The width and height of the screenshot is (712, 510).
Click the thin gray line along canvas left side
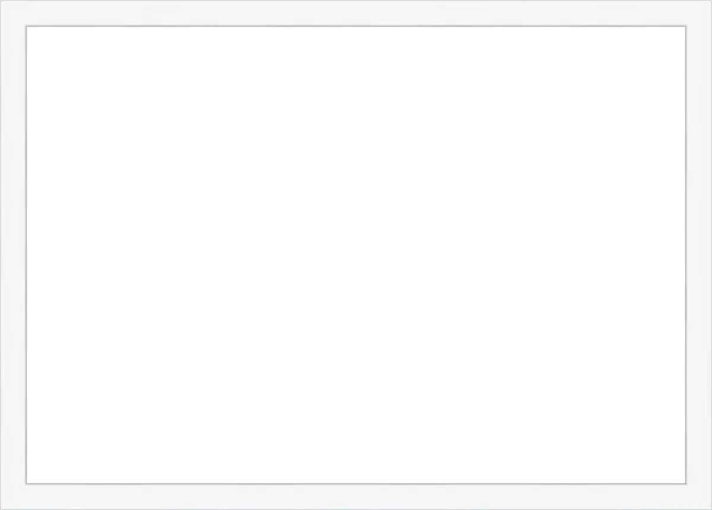(x=26, y=255)
